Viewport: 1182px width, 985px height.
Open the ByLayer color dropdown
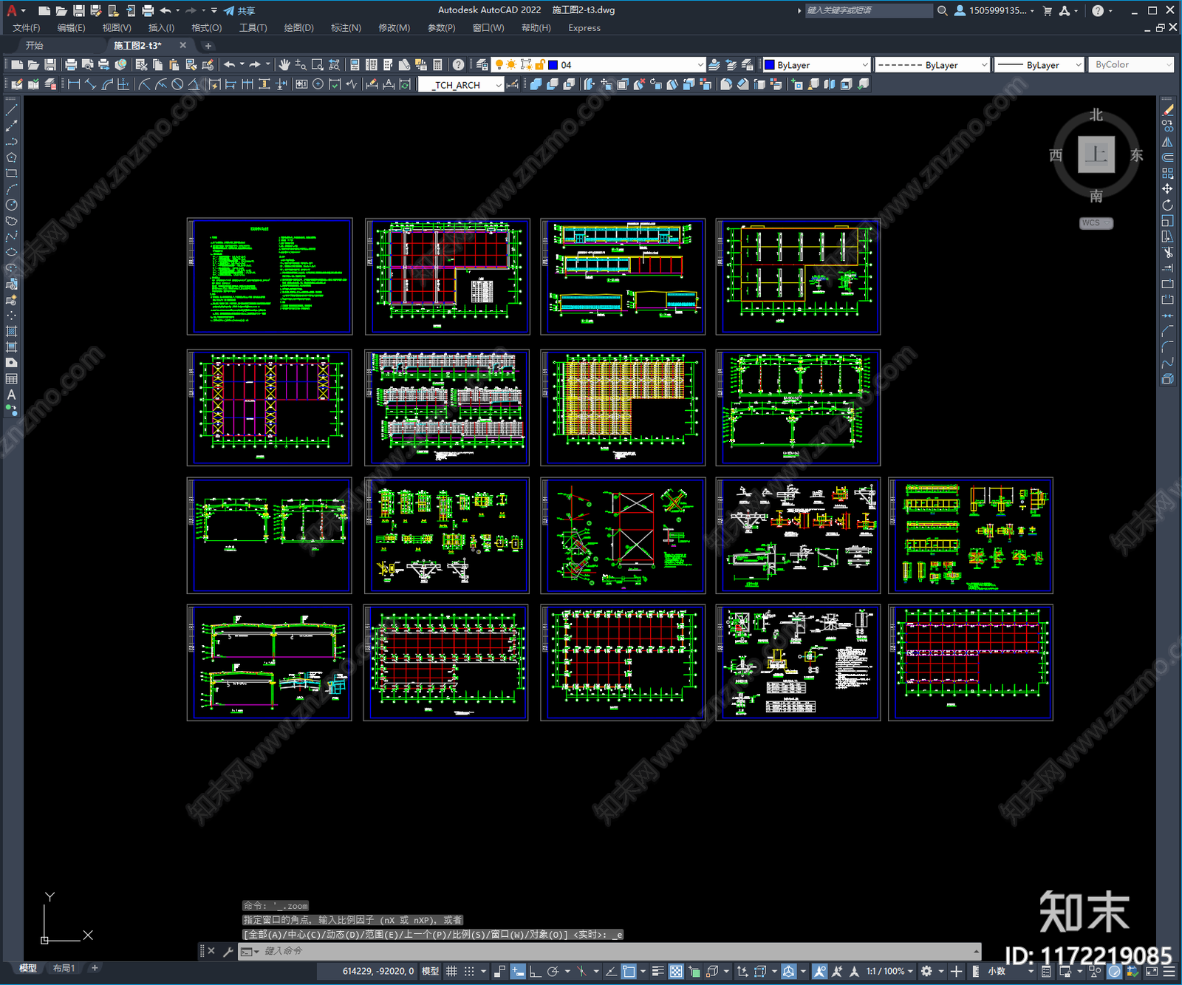(816, 65)
